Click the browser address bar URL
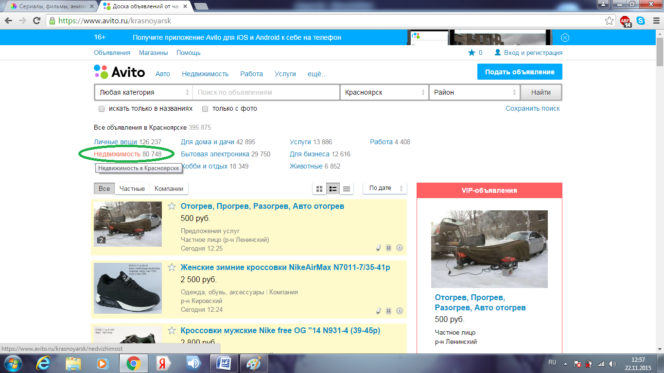The image size is (664, 373). click(x=115, y=21)
